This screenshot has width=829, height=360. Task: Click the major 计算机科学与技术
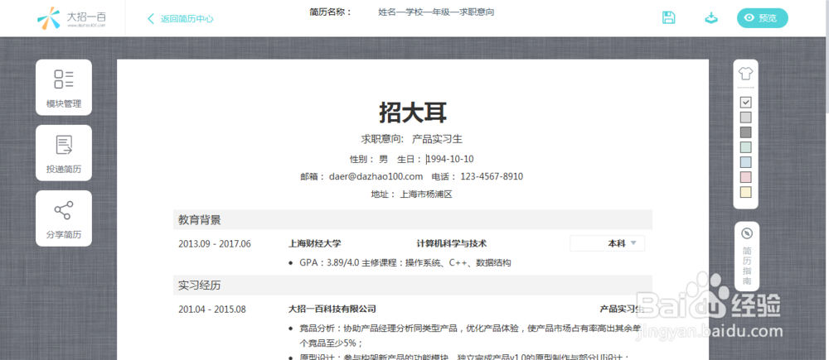pyautogui.click(x=452, y=244)
